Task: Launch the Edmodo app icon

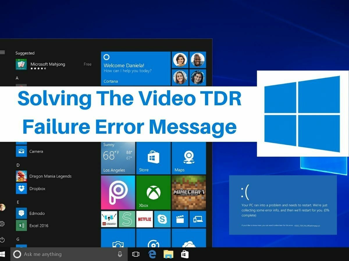Action: pyautogui.click(x=21, y=213)
